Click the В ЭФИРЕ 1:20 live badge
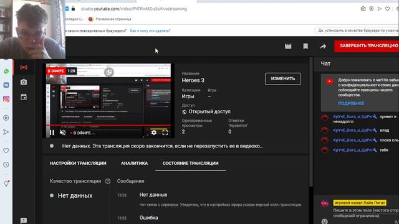399x224 pixels. 61,71
